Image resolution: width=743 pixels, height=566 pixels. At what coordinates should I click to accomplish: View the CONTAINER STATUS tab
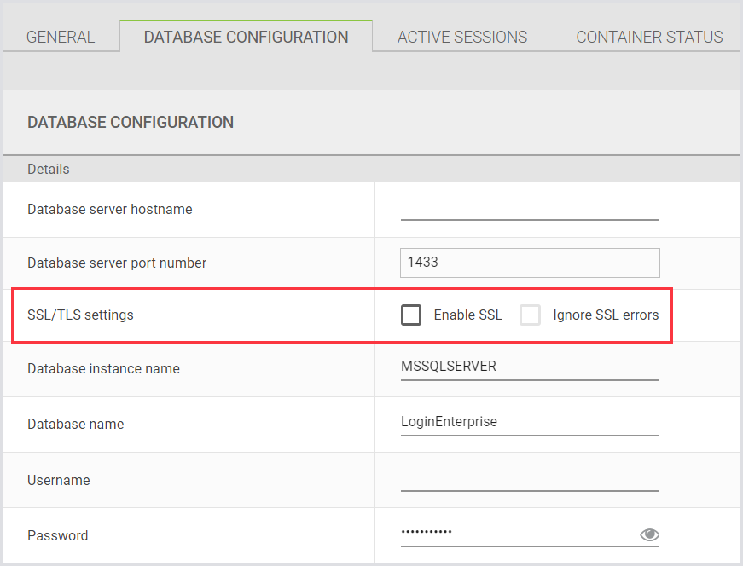[649, 37]
